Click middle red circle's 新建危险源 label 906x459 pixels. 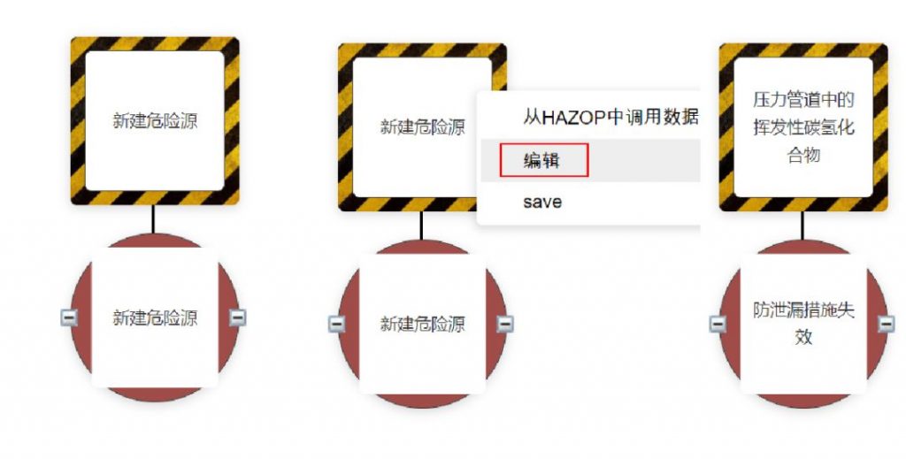coord(422,324)
